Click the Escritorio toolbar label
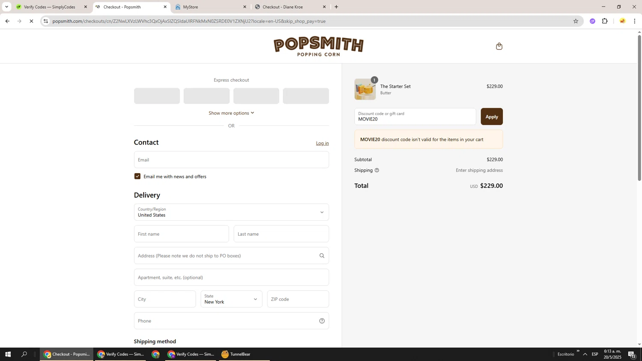Screen dimensions: 642x361 pyautogui.click(x=566, y=354)
